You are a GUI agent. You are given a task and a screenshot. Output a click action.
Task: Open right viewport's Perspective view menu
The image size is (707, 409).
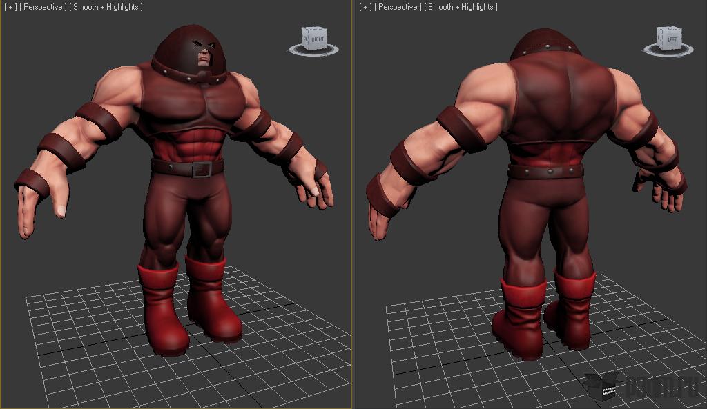[x=398, y=7]
